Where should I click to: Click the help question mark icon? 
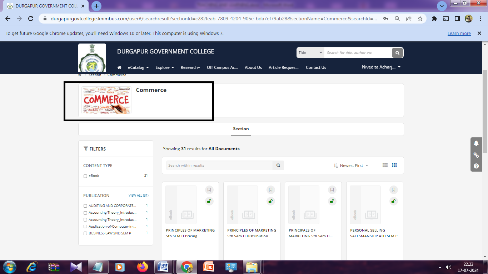(476, 166)
